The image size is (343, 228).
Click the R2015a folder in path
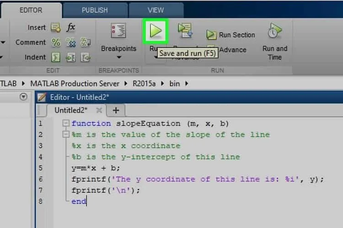tap(144, 83)
